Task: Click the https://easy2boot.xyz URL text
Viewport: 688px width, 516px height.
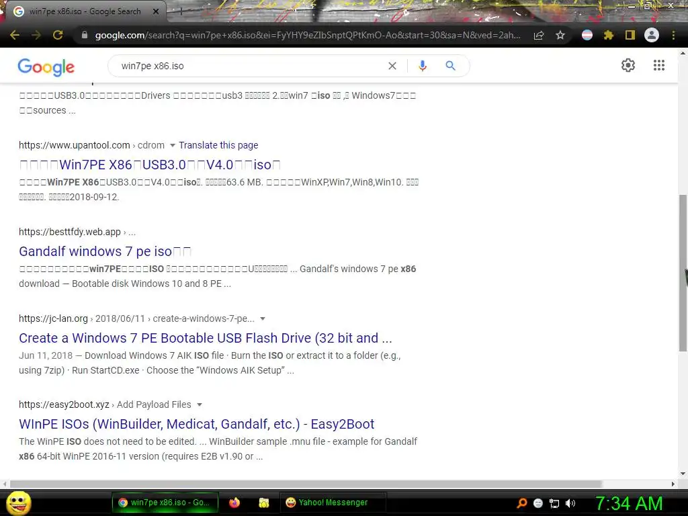Action: pyautogui.click(x=64, y=404)
